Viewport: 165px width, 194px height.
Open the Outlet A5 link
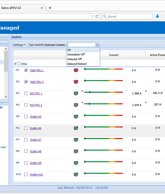click(x=35, y=117)
